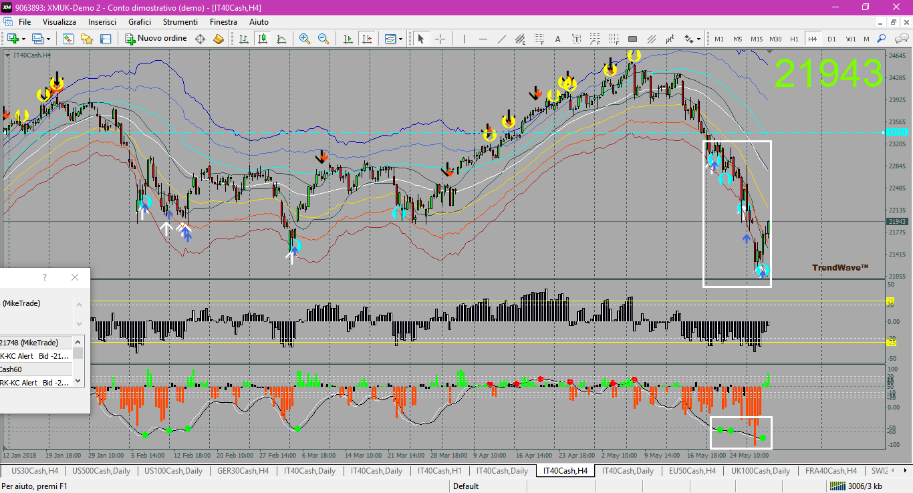Switch timeframe to M1

719,39
